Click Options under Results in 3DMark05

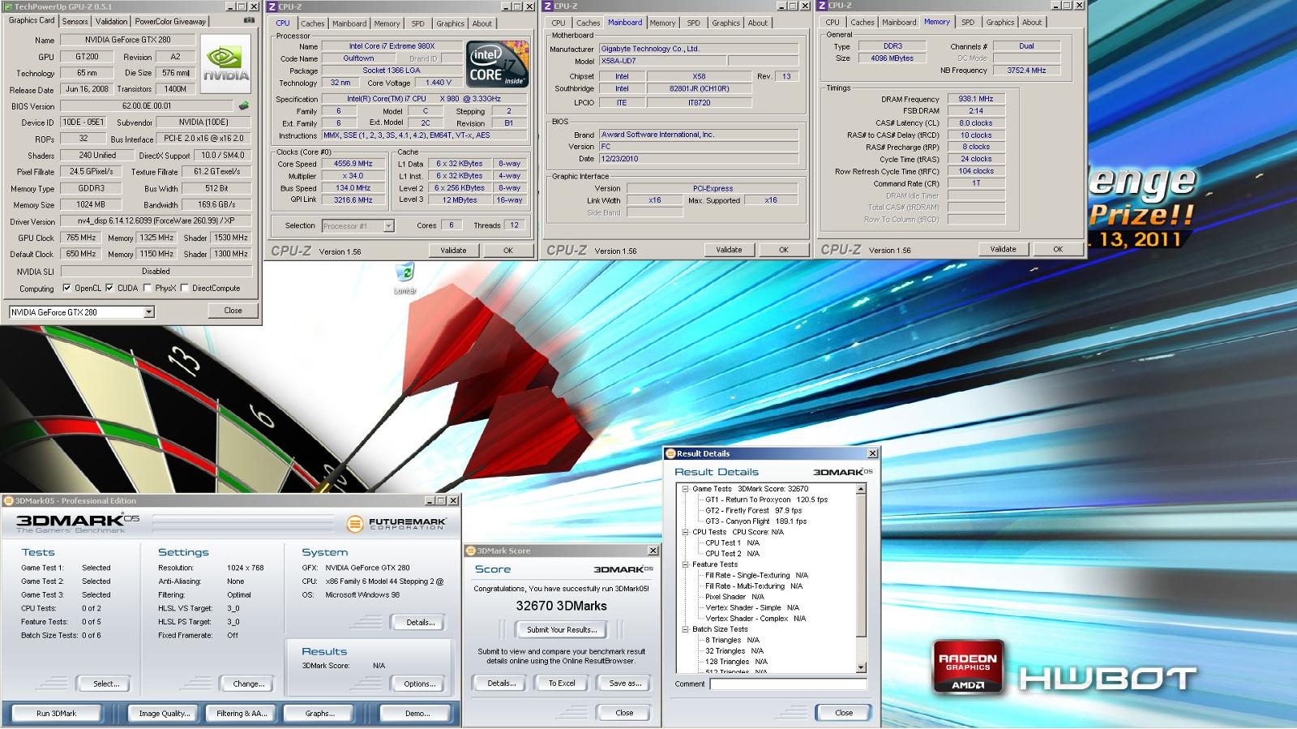pyautogui.click(x=420, y=684)
